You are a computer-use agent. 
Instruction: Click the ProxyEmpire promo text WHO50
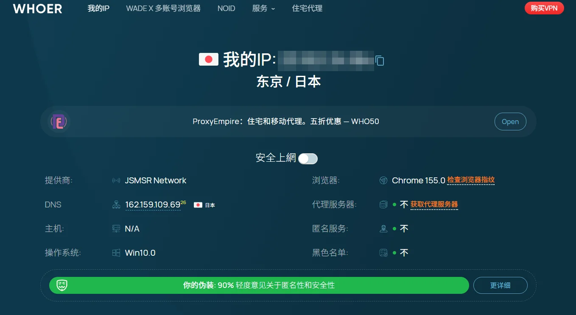285,122
